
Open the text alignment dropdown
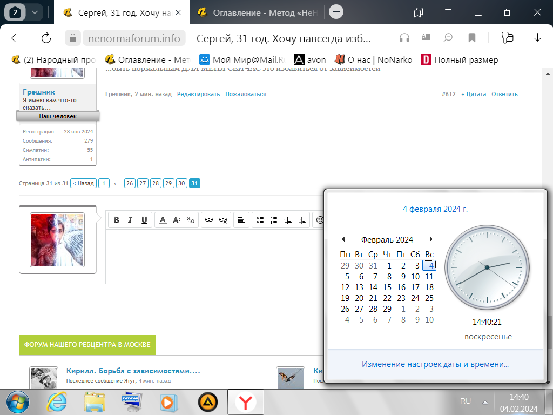241,220
